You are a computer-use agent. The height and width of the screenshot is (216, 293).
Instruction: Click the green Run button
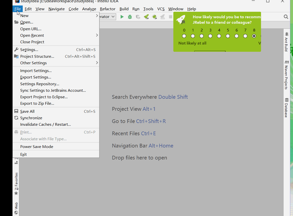point(122,17)
